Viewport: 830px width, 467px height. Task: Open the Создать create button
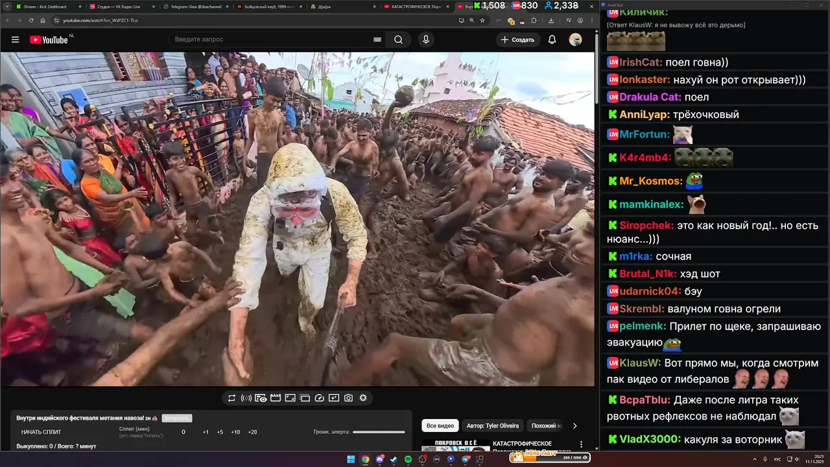(x=518, y=40)
